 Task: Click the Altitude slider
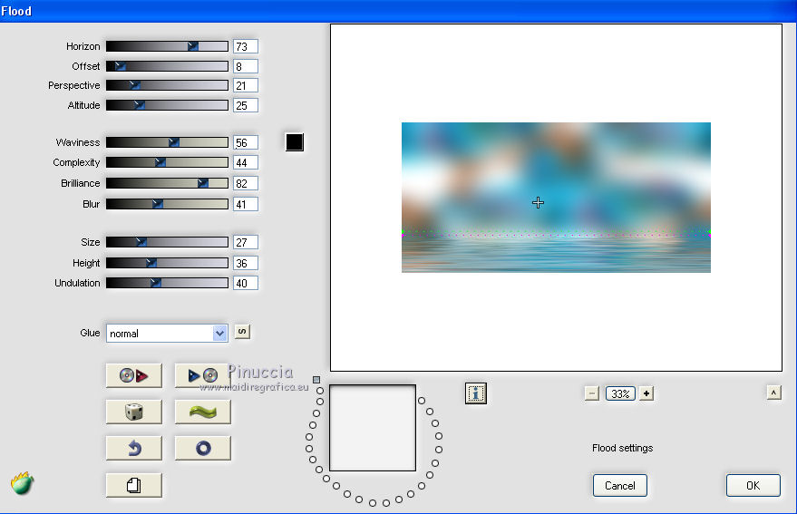(167, 105)
